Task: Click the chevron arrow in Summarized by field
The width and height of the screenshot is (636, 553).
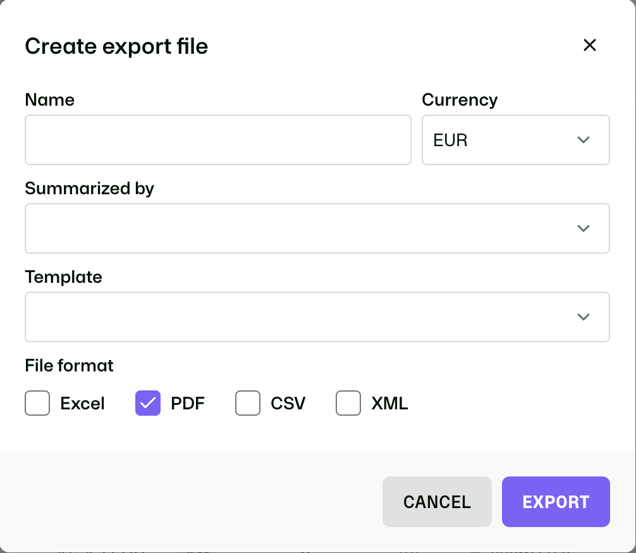Action: tap(584, 228)
